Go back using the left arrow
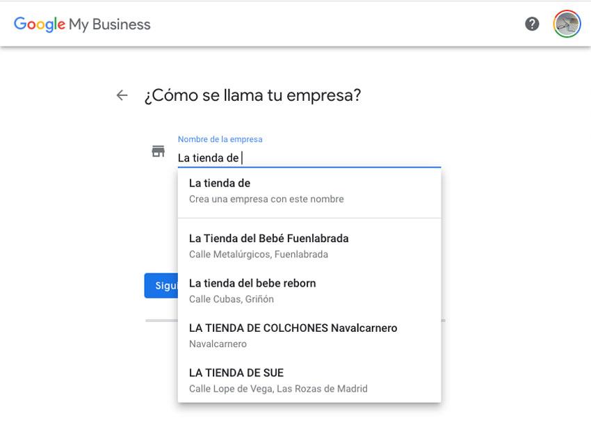Screen dimensions: 591x434 122,95
